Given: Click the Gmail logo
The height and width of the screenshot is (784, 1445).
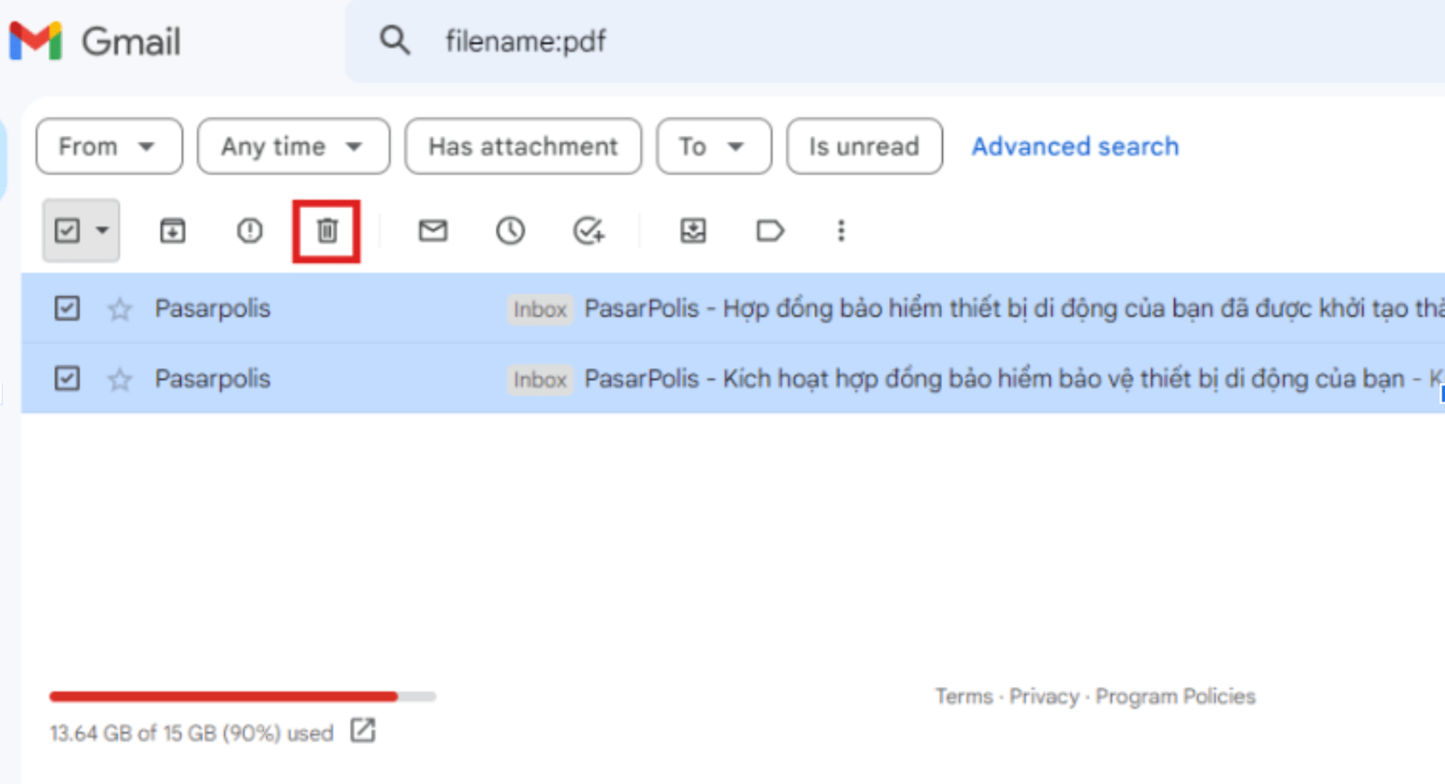Looking at the screenshot, I should (94, 41).
